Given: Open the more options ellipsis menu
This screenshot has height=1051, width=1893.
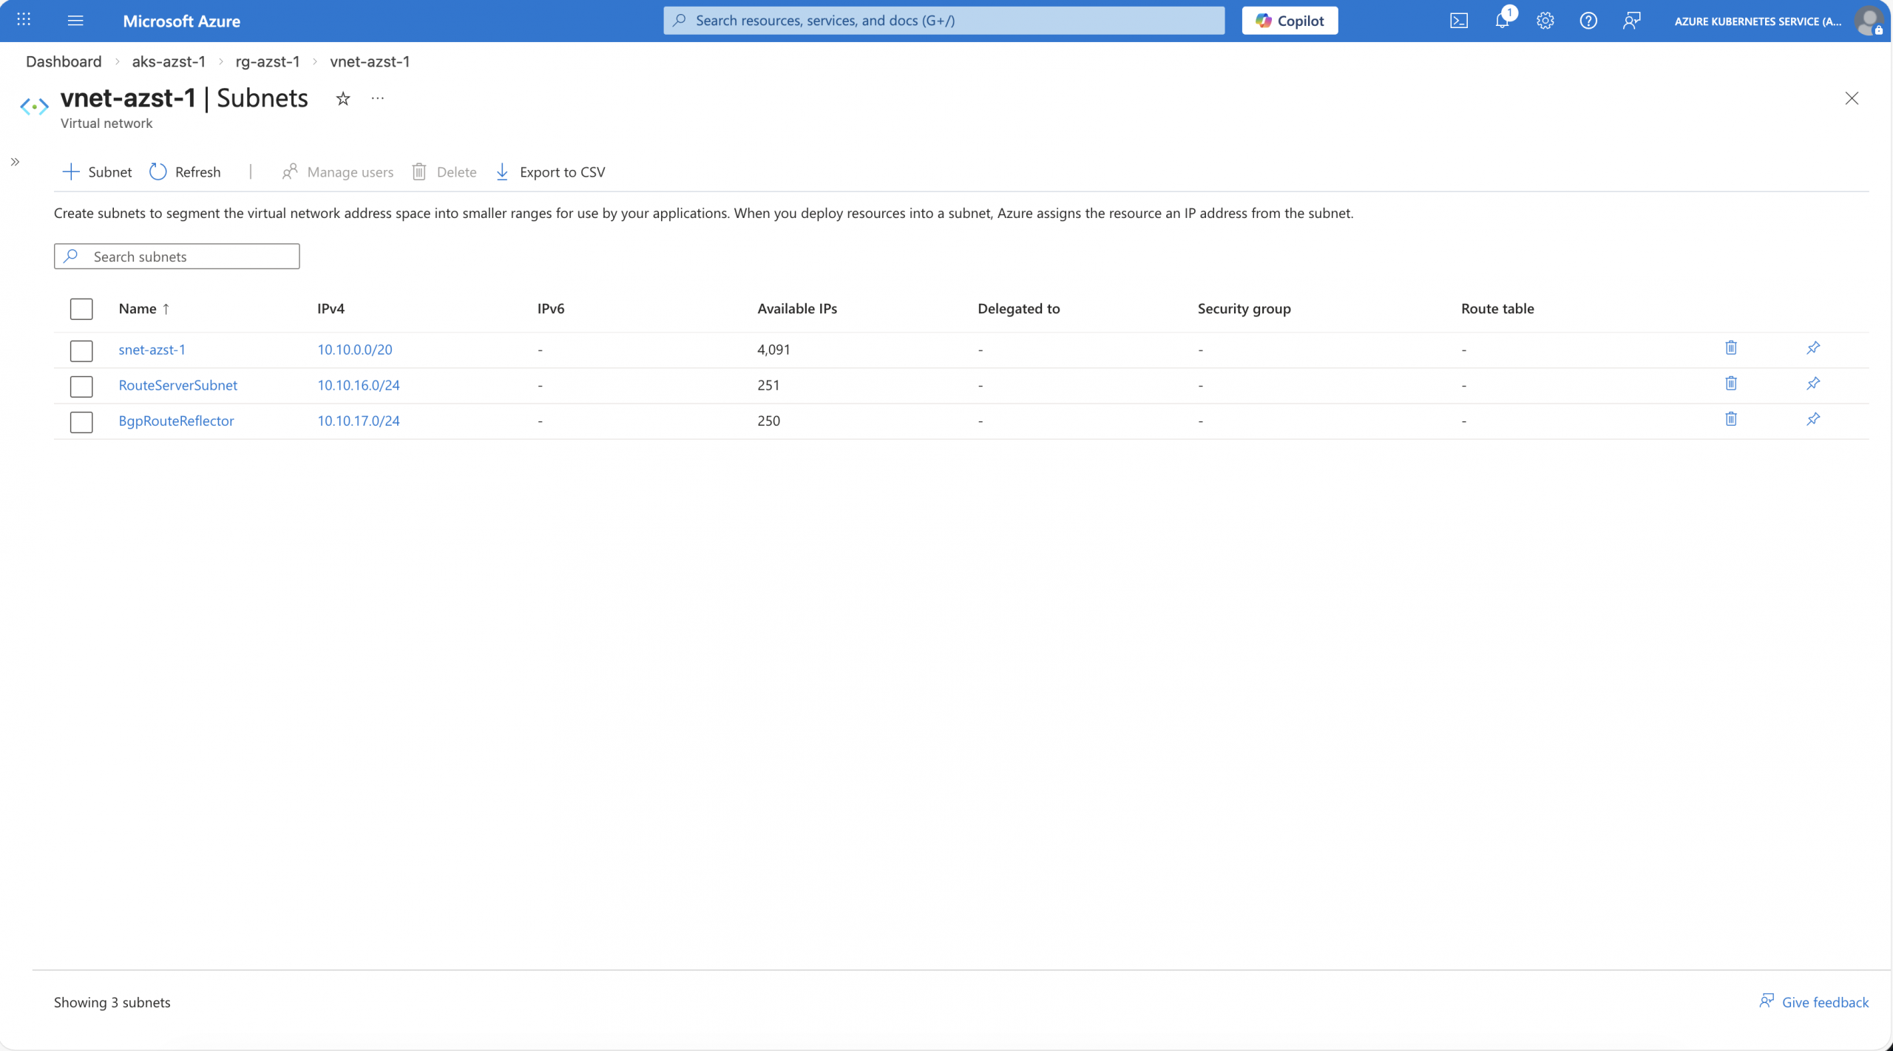Looking at the screenshot, I should coord(378,98).
